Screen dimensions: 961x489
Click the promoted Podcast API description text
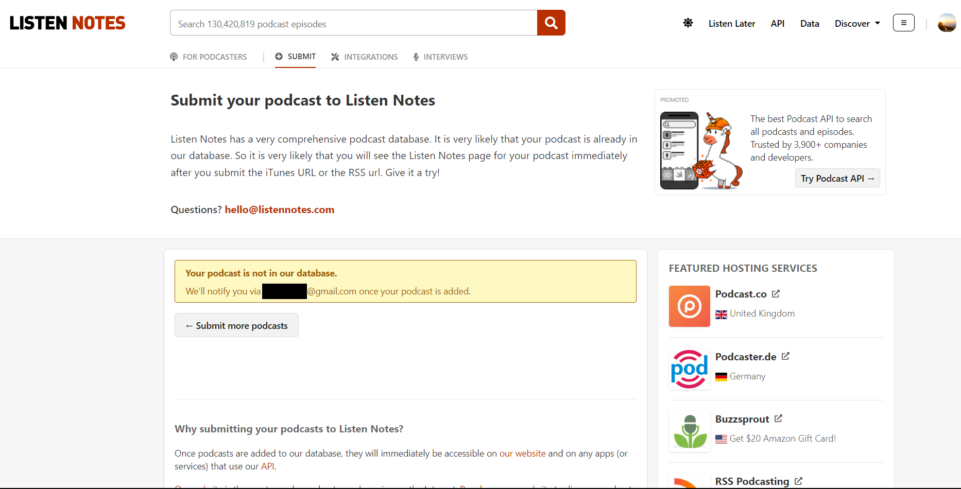(811, 138)
